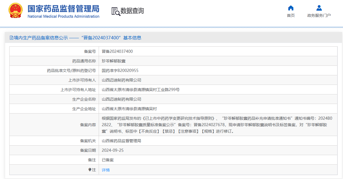Click the lightbulb icon beside 注
Image resolution: width=343 pixels, height=179 pixels.
click(x=90, y=170)
